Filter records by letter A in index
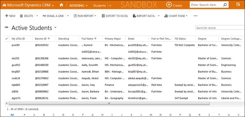The height and width of the screenshot is (117, 245). point(34,115)
